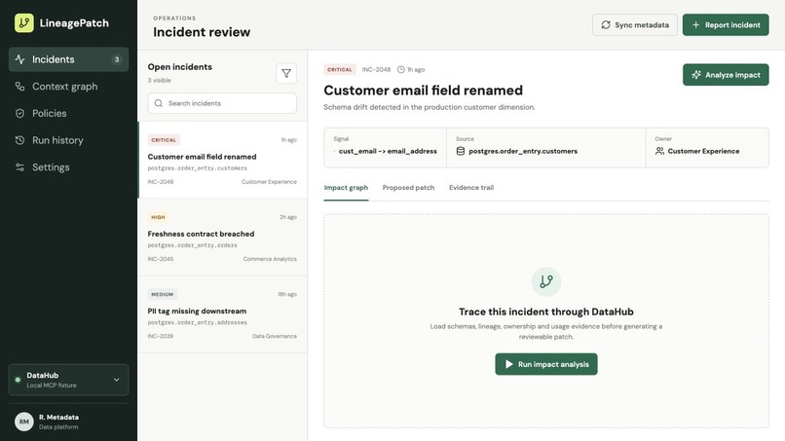785x441 pixels.
Task: Click the people icon in Owner
Action: 659,151
